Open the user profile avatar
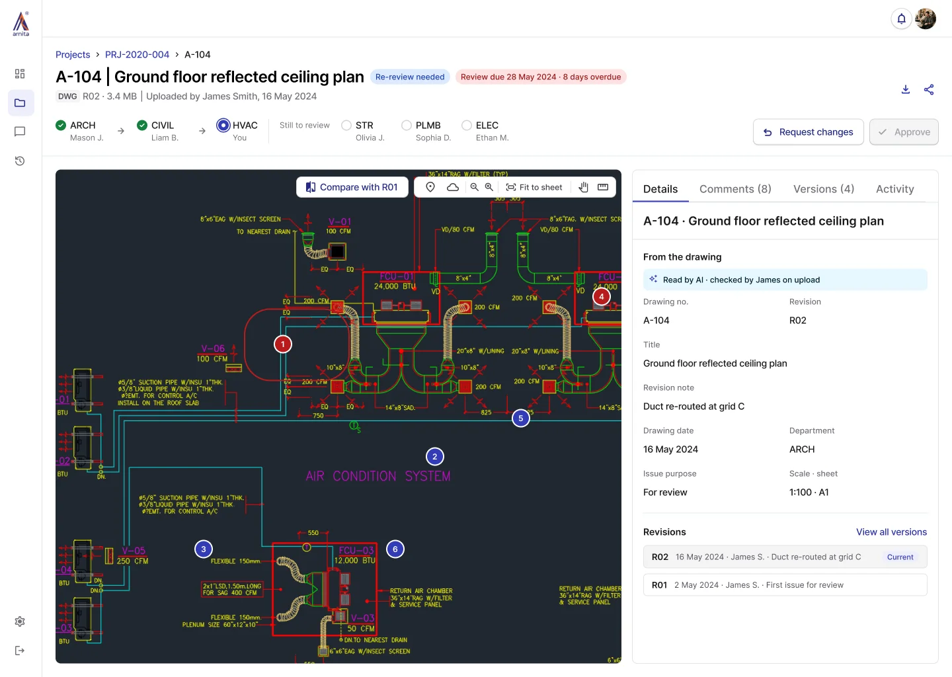This screenshot has height=677, width=952. pyautogui.click(x=926, y=19)
